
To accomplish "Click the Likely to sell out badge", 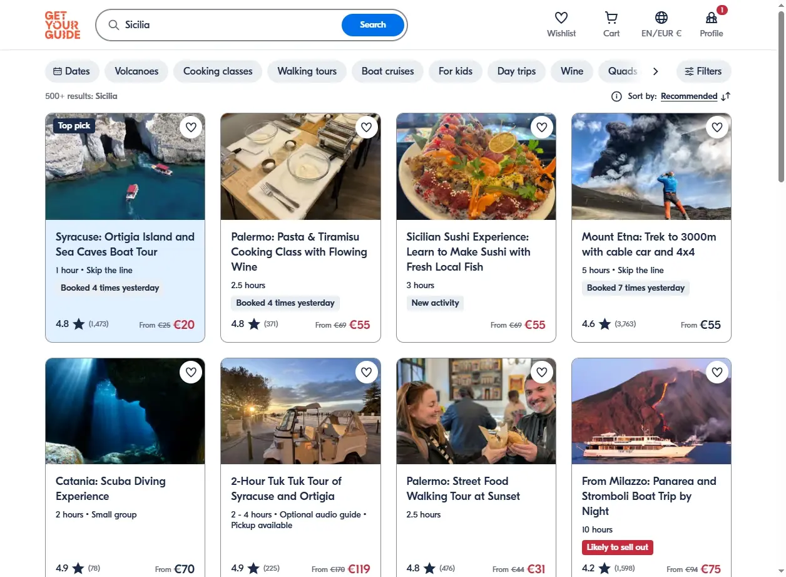I will pos(618,547).
